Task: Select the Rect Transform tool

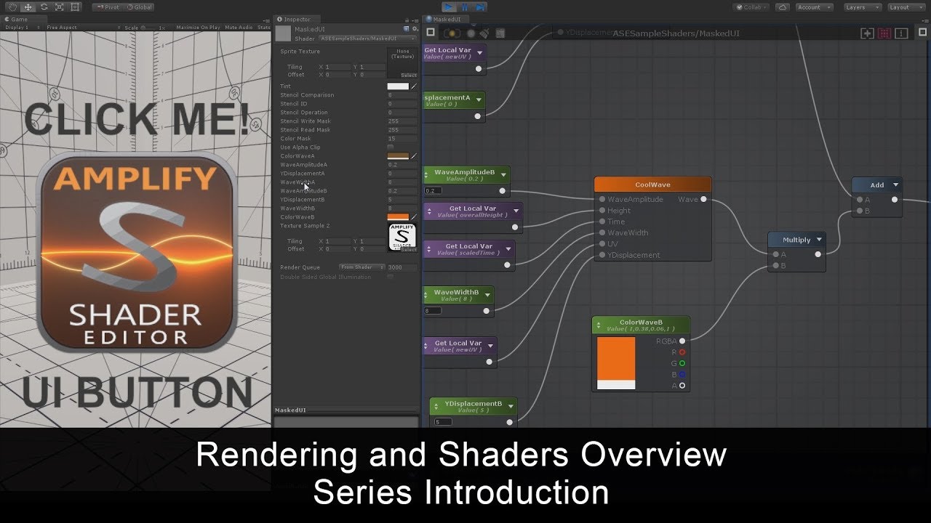Action: point(76,7)
